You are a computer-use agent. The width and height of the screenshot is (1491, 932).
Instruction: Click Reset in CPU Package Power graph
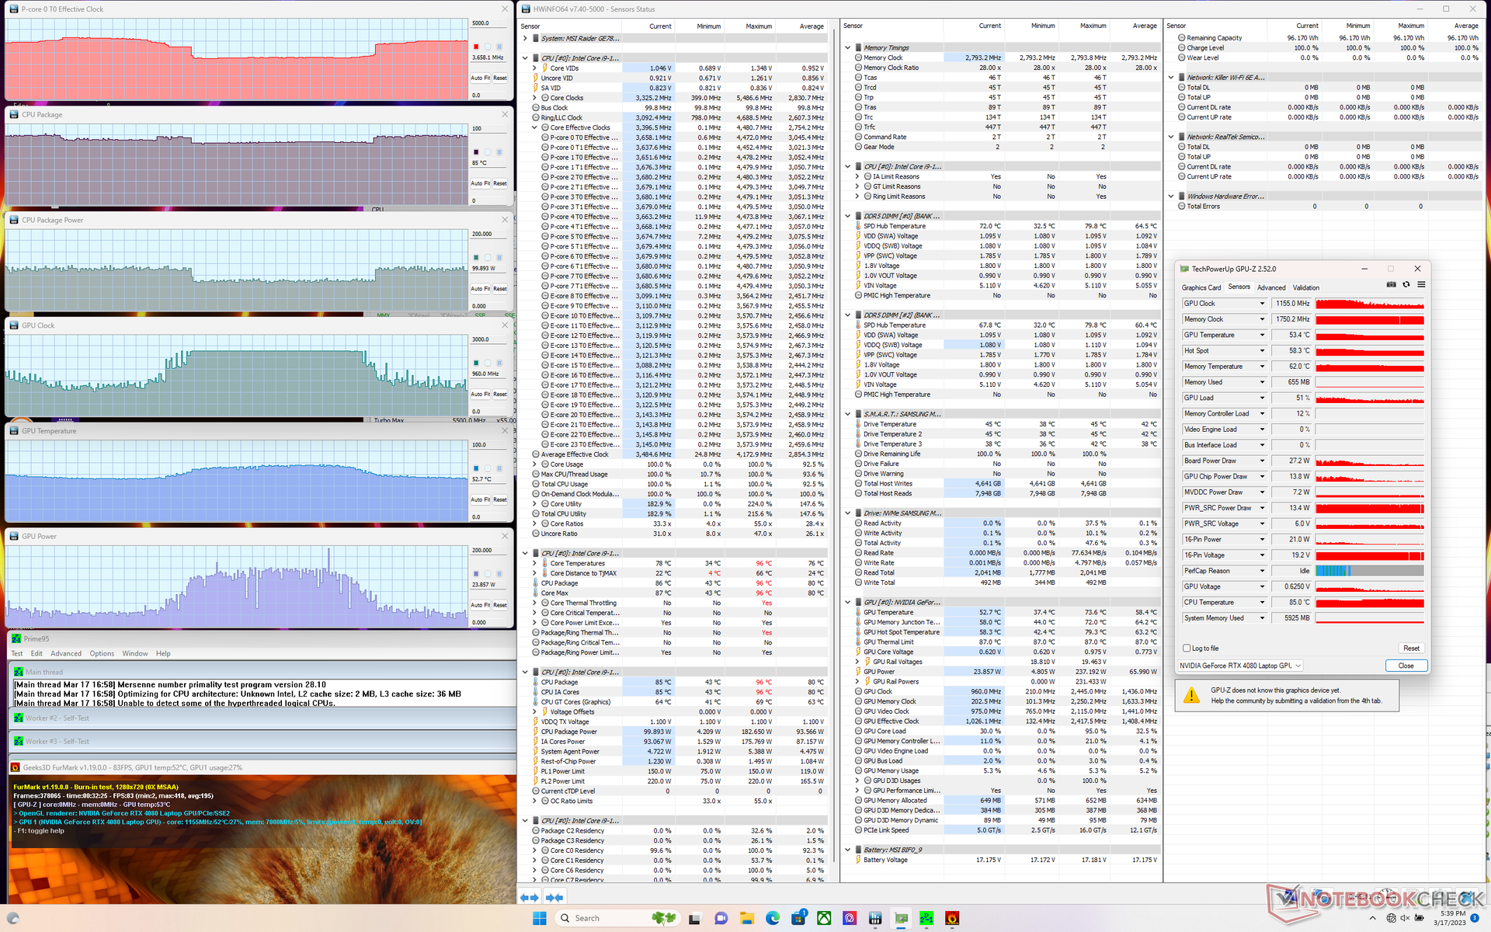tap(500, 289)
